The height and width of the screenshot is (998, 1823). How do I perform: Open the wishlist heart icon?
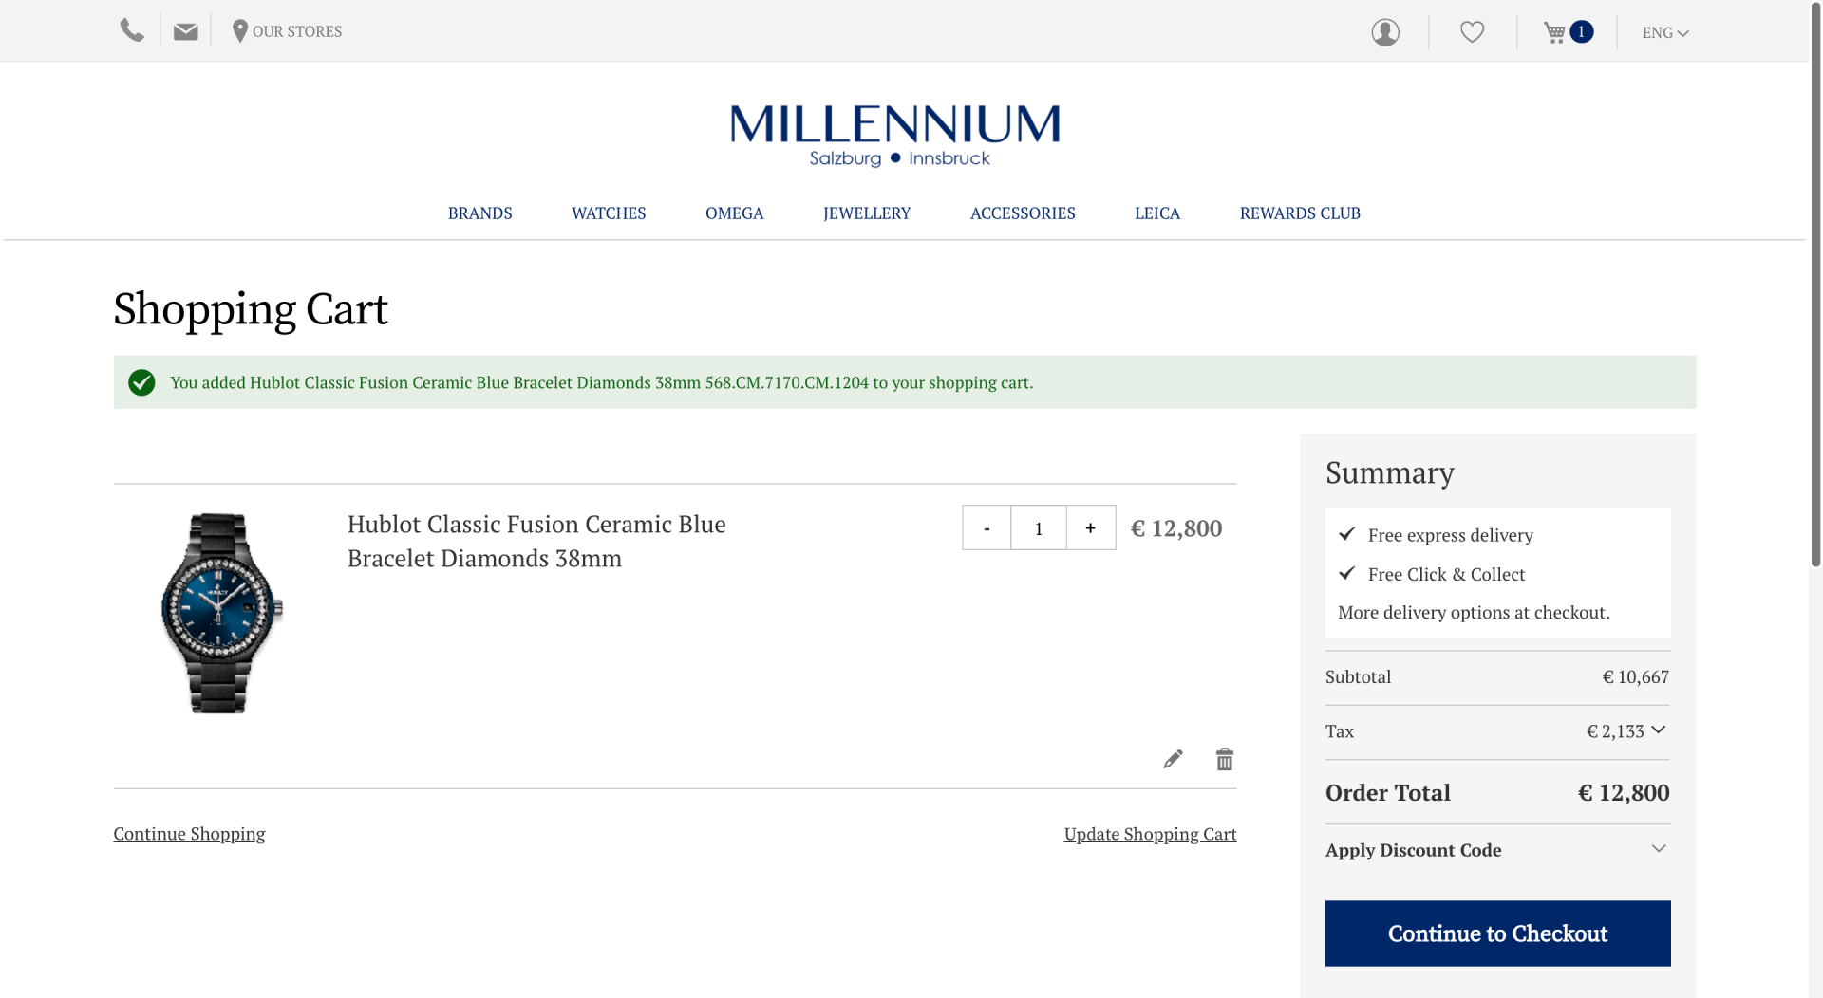(1472, 32)
